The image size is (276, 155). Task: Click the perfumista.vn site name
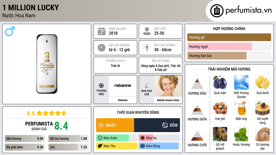(x=249, y=10)
